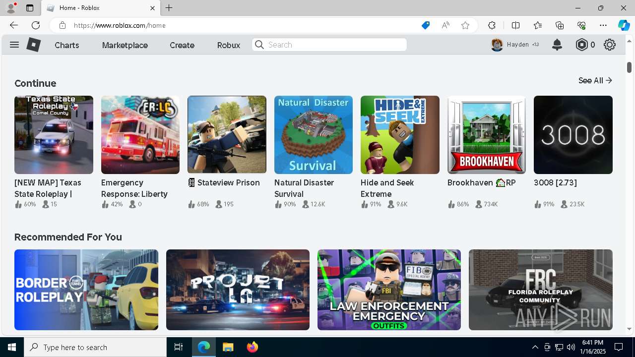The height and width of the screenshot is (357, 635).
Task: Open the Brookhaven game thumbnail
Action: tap(487, 135)
